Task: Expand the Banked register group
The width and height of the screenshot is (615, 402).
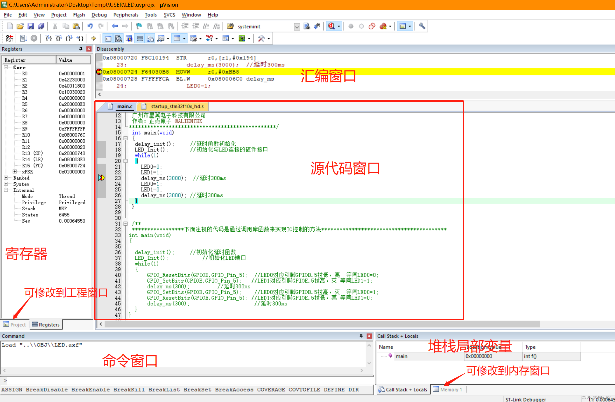Action: pos(6,178)
